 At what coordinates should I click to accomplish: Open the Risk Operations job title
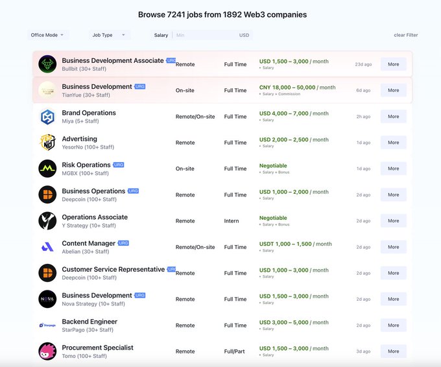[86, 165]
